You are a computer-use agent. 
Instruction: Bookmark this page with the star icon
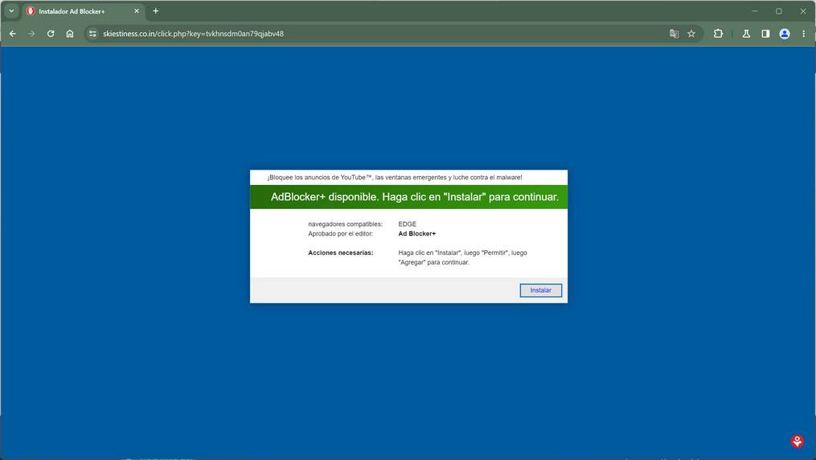[691, 34]
